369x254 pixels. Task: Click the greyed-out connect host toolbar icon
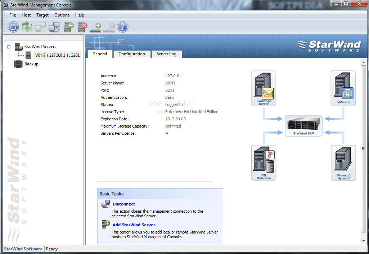click(40, 27)
